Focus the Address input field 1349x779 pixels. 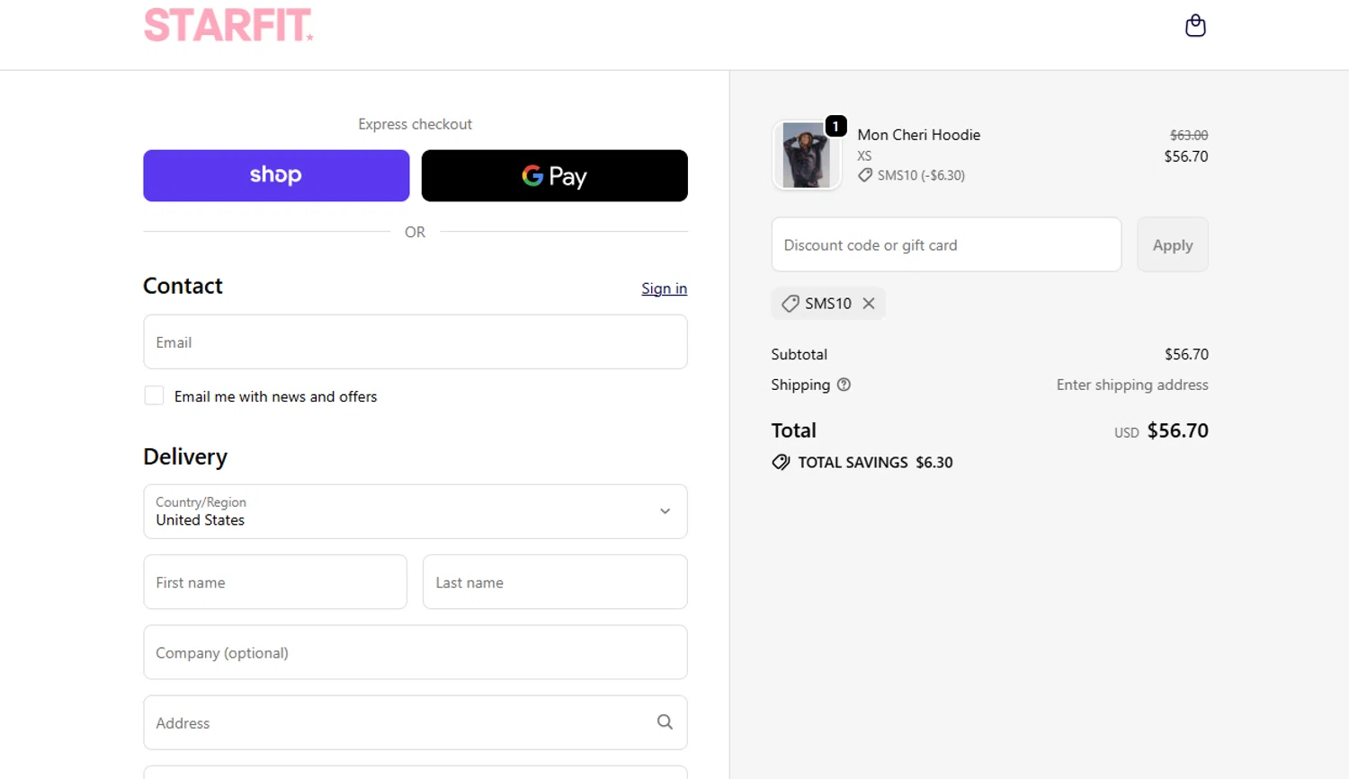(x=415, y=722)
